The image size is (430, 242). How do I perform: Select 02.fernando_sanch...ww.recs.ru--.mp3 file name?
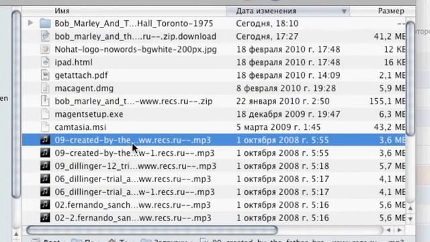click(x=133, y=205)
